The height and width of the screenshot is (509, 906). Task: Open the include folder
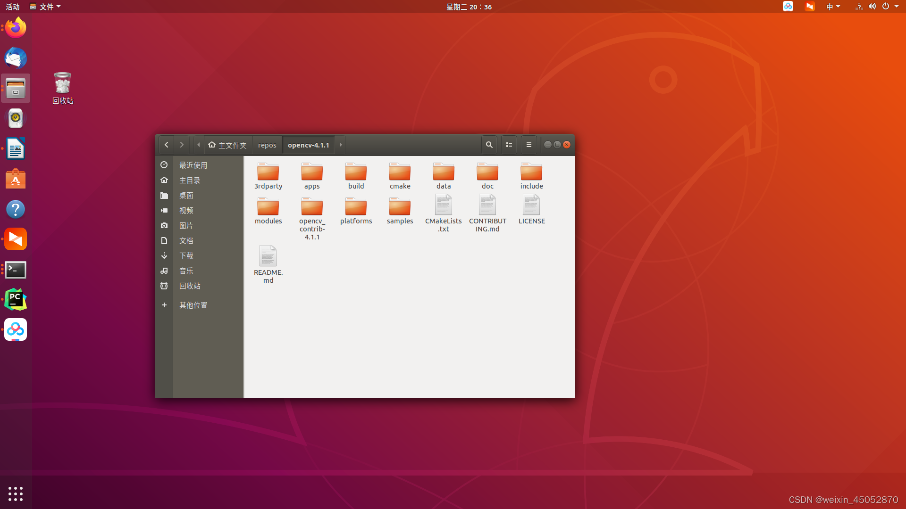[x=531, y=176]
